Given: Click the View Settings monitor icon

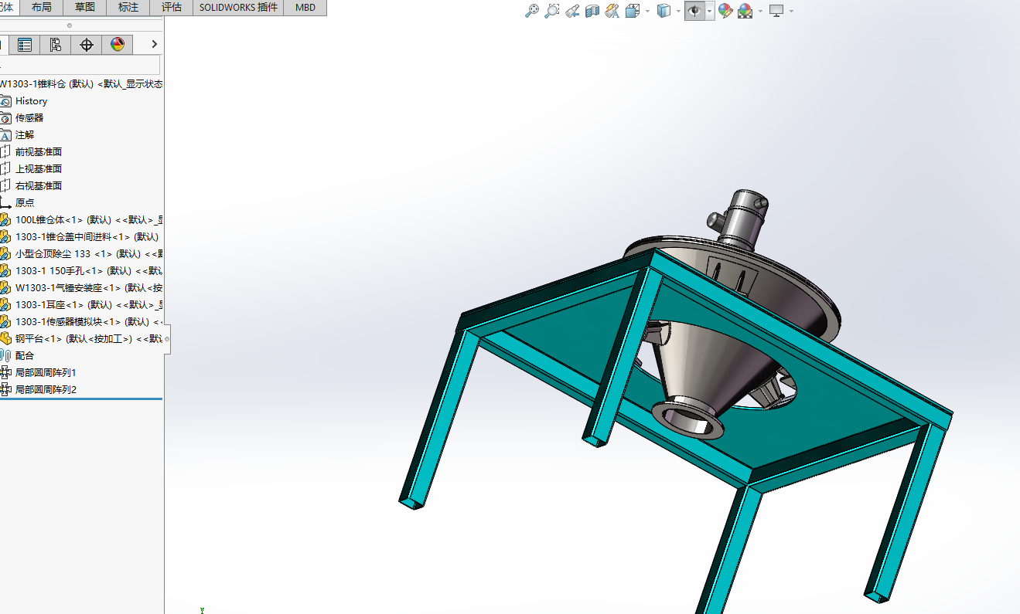Looking at the screenshot, I should click(x=776, y=11).
